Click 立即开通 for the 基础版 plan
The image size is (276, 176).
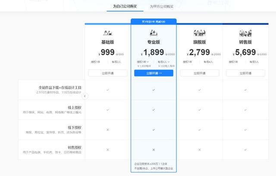(107, 73)
